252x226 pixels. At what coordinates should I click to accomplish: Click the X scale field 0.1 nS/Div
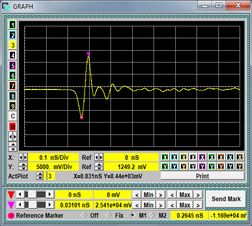53,157
